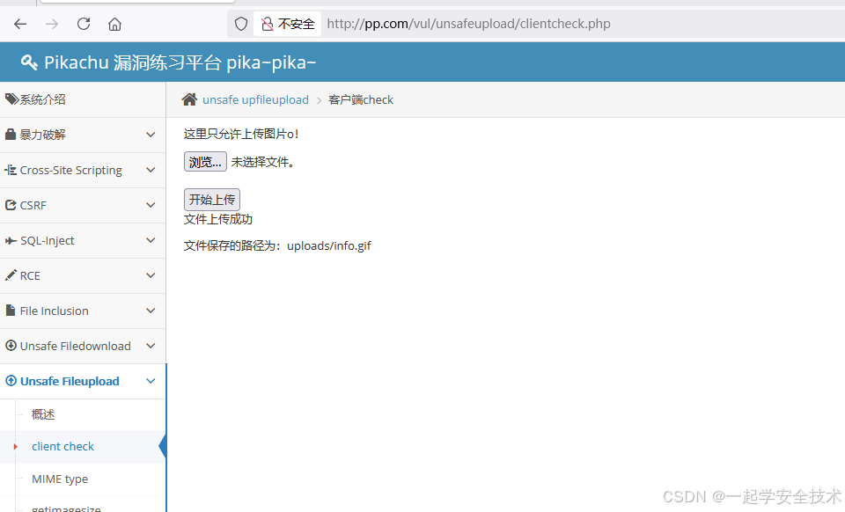Screen dimensions: 845x512
Task: Click the lock icon beside 暴力破解
Action: pos(11,134)
